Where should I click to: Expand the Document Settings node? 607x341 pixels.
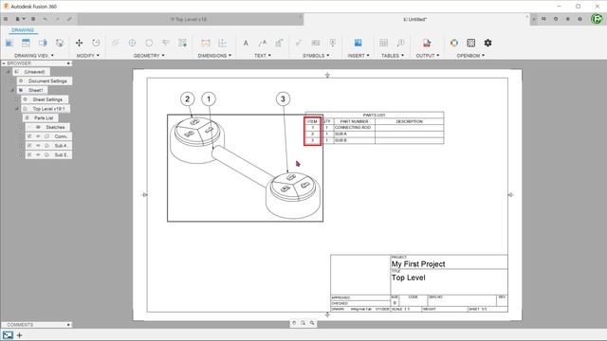point(12,81)
